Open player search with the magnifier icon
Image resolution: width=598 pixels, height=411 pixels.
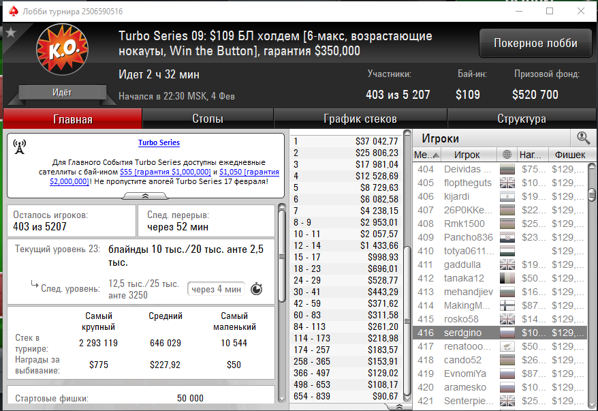(x=583, y=138)
